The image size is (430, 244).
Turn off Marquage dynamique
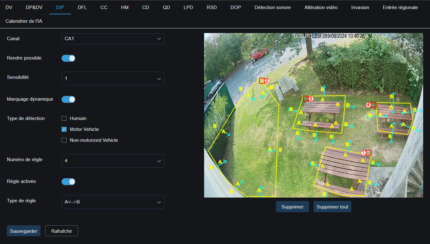pos(68,99)
